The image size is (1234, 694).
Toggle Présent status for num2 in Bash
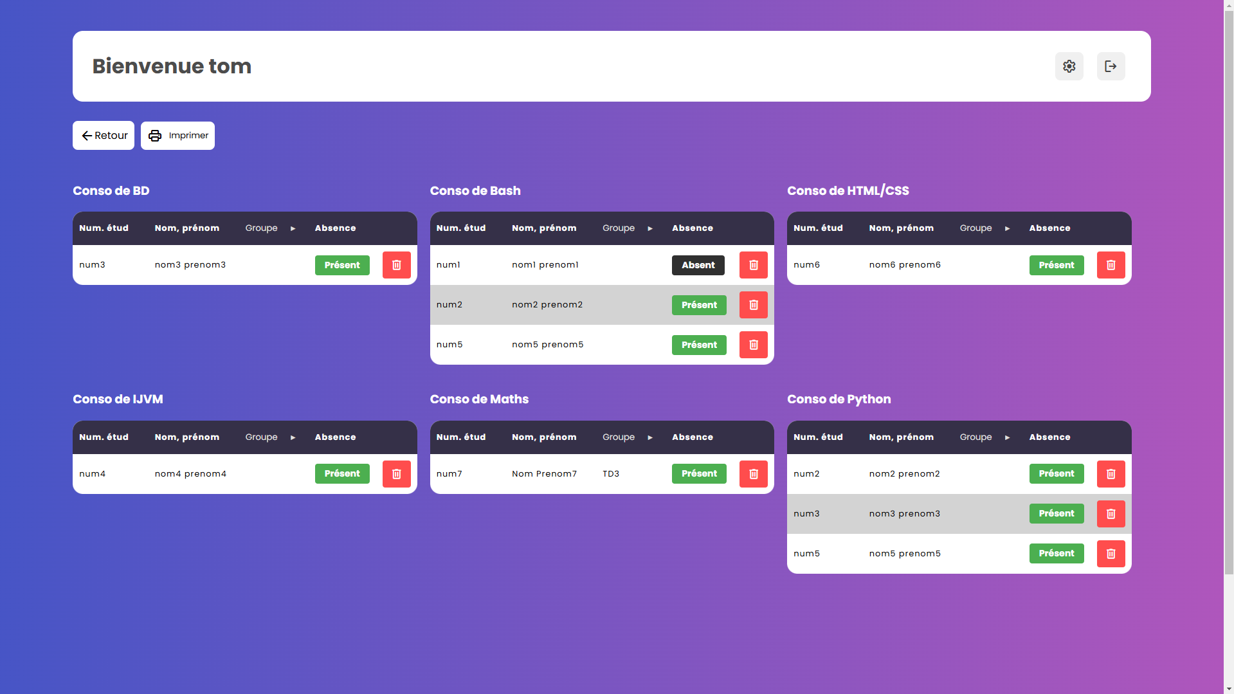698,305
